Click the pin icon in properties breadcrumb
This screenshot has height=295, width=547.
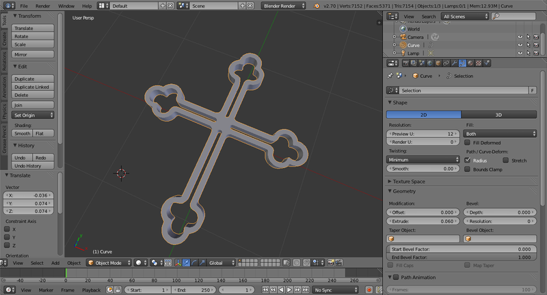pyautogui.click(x=390, y=76)
